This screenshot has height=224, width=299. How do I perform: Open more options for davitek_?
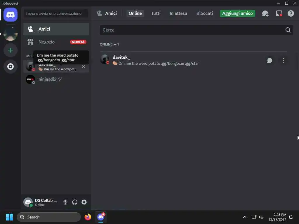click(283, 60)
